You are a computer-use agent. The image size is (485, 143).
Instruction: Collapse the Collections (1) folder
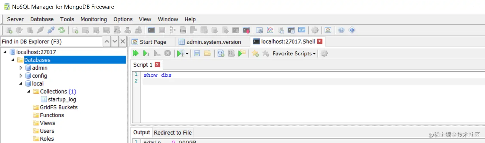coord(29,92)
